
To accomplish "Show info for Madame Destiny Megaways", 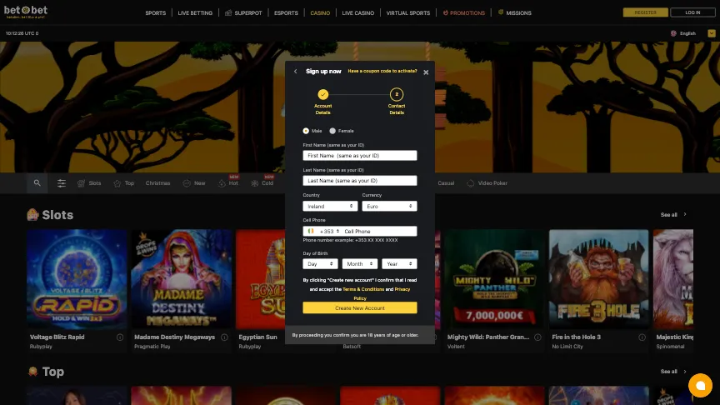I will click(224, 337).
